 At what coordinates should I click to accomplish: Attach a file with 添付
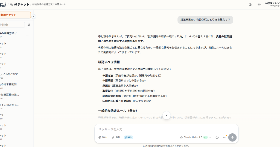(116, 137)
